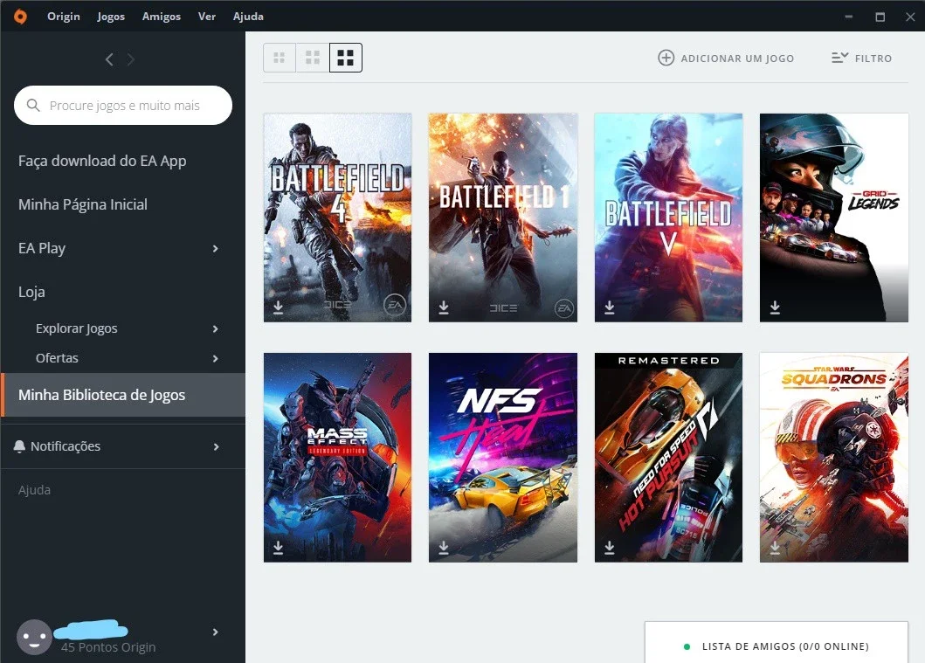Open the Battlefield 4 game tile
This screenshot has width=925, height=663.
point(337,218)
